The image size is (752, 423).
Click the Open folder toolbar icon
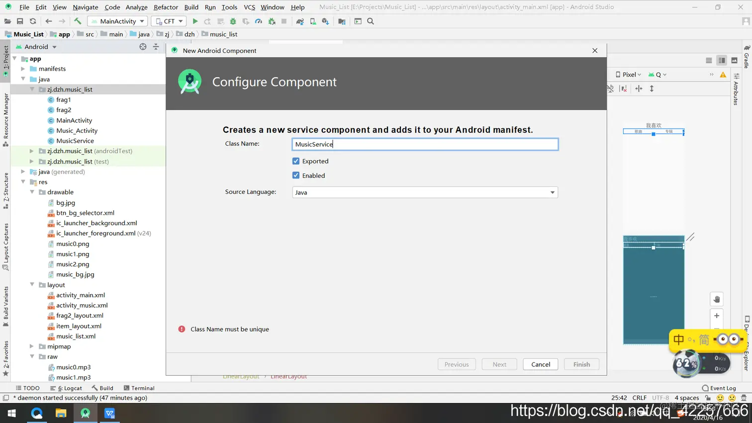[x=7, y=21]
